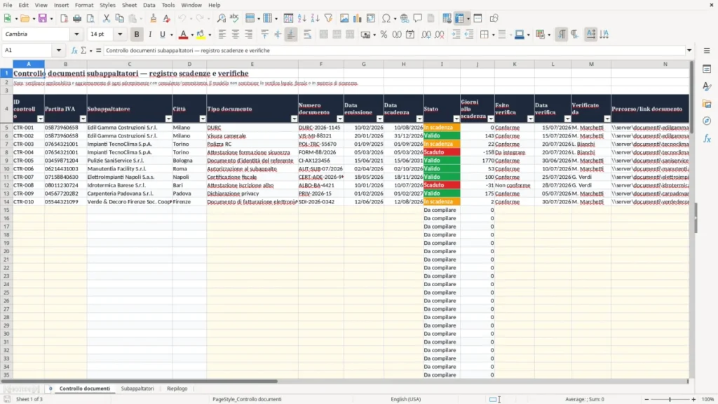Viewport: 718px width, 404px height.
Task: Select row header 10
Action: tap(6, 168)
